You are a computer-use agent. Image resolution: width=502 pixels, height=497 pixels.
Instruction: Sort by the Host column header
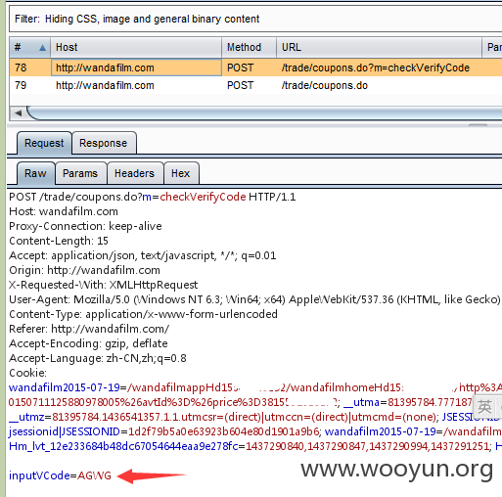click(x=136, y=47)
